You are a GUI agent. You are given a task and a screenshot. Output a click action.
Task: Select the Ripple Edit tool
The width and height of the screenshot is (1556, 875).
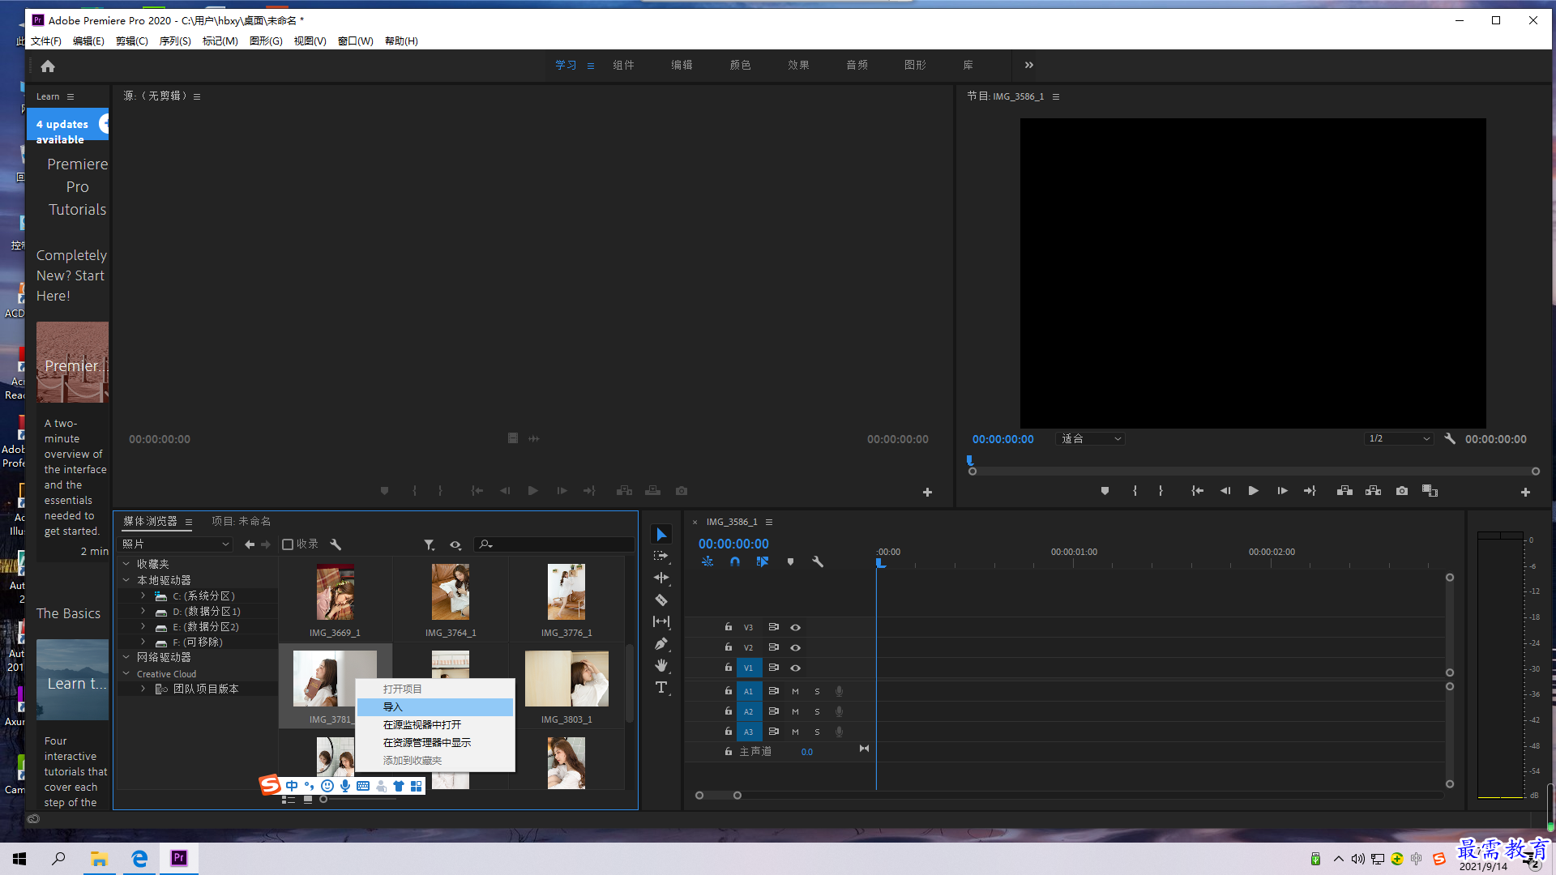(x=661, y=578)
